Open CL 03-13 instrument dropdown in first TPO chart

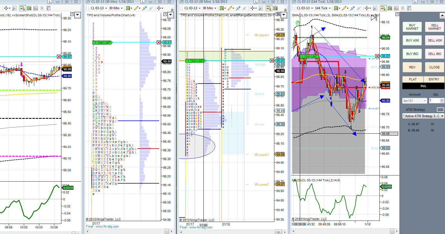click(99, 8)
